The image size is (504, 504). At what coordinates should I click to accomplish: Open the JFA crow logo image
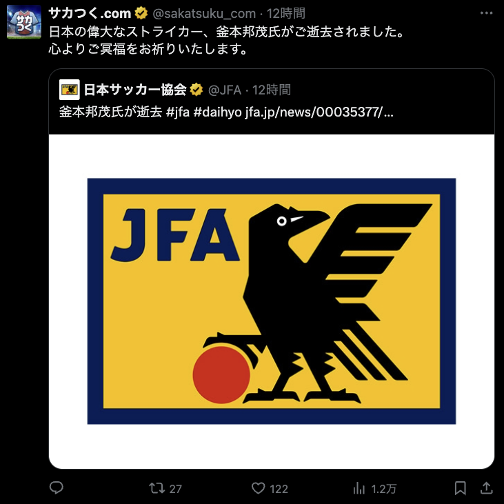point(272,301)
